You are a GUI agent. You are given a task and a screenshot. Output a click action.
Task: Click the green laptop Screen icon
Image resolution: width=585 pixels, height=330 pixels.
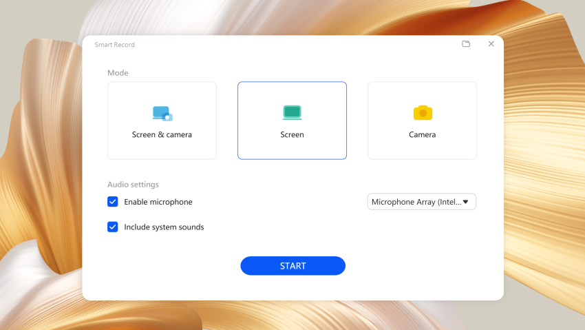pyautogui.click(x=292, y=112)
